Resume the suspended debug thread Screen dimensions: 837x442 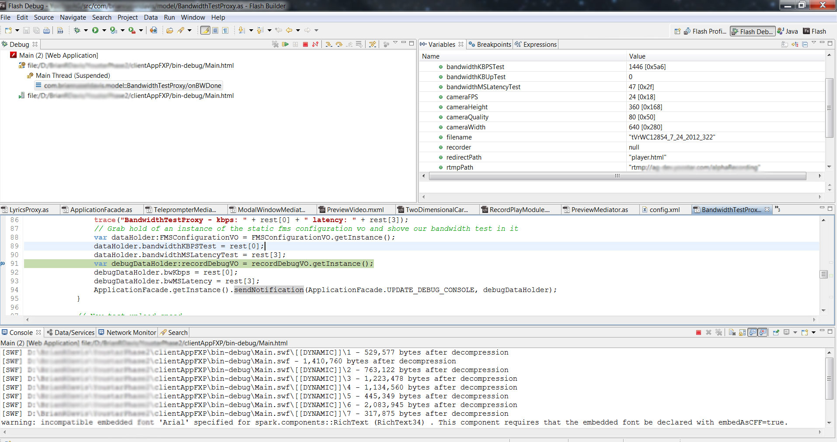click(286, 44)
